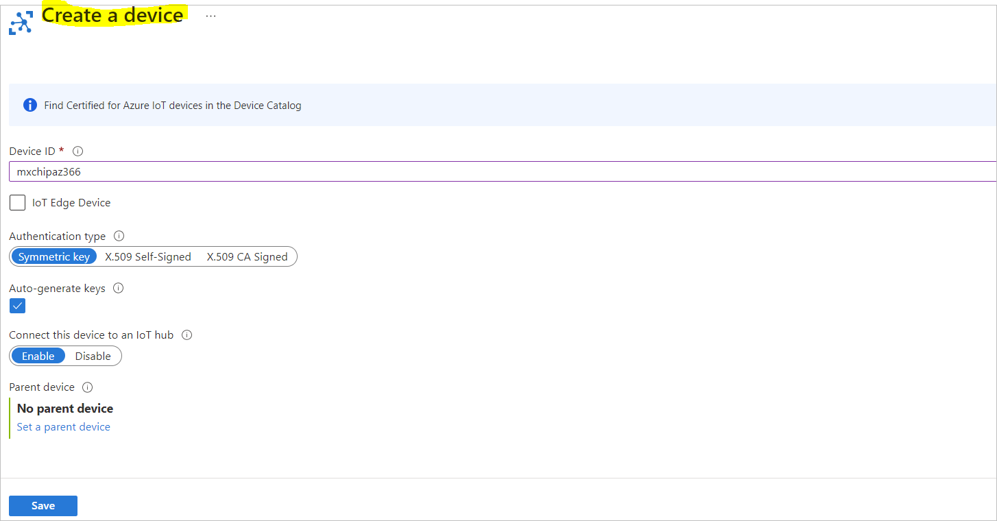Click the info icon beside Device ID
Viewport: 997px width, 521px height.
click(77, 151)
